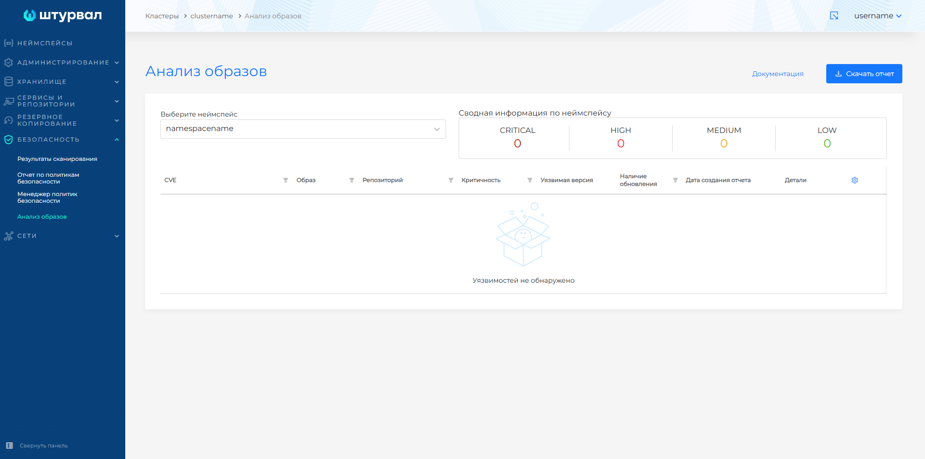Filter the Критичность column

[x=530, y=180]
